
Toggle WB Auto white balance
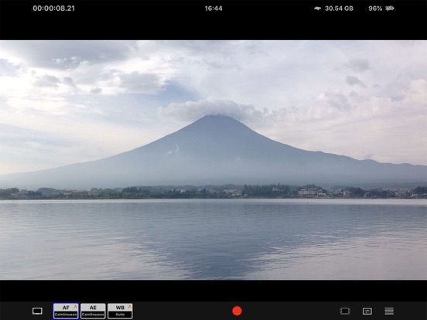click(120, 311)
